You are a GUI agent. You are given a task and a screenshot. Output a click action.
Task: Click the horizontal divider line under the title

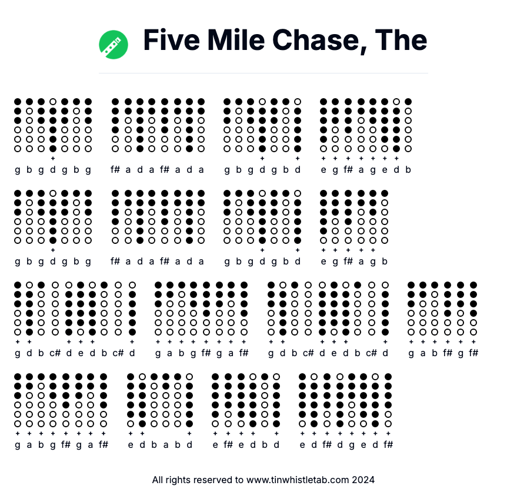263,73
